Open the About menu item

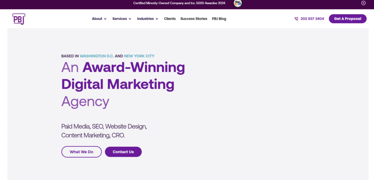[x=97, y=19]
